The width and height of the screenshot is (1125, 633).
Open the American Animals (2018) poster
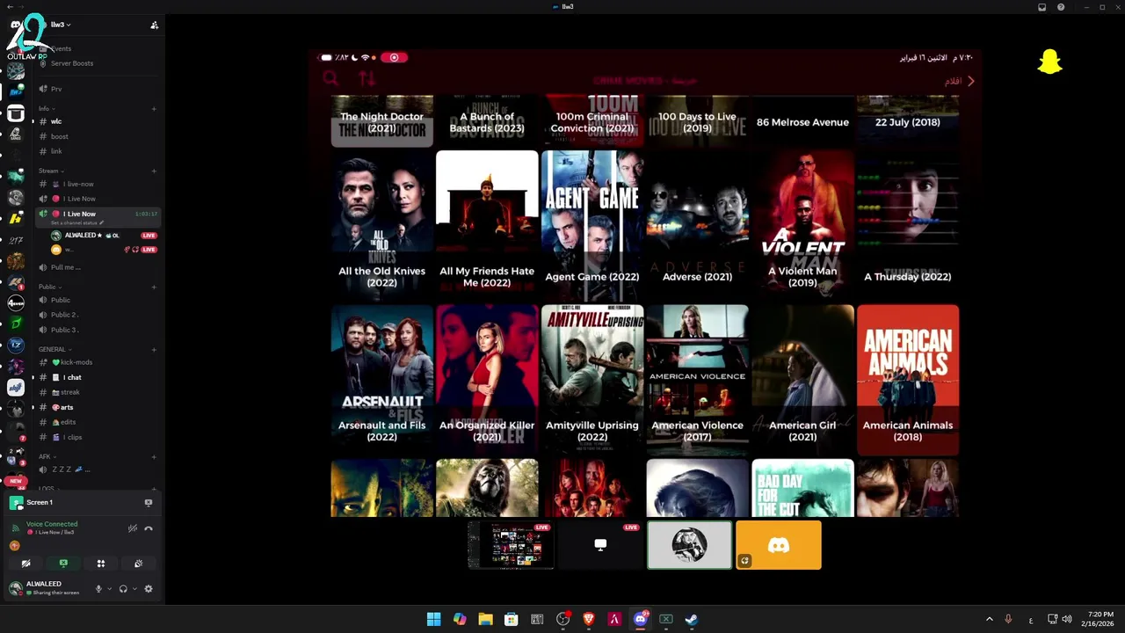[x=908, y=379]
